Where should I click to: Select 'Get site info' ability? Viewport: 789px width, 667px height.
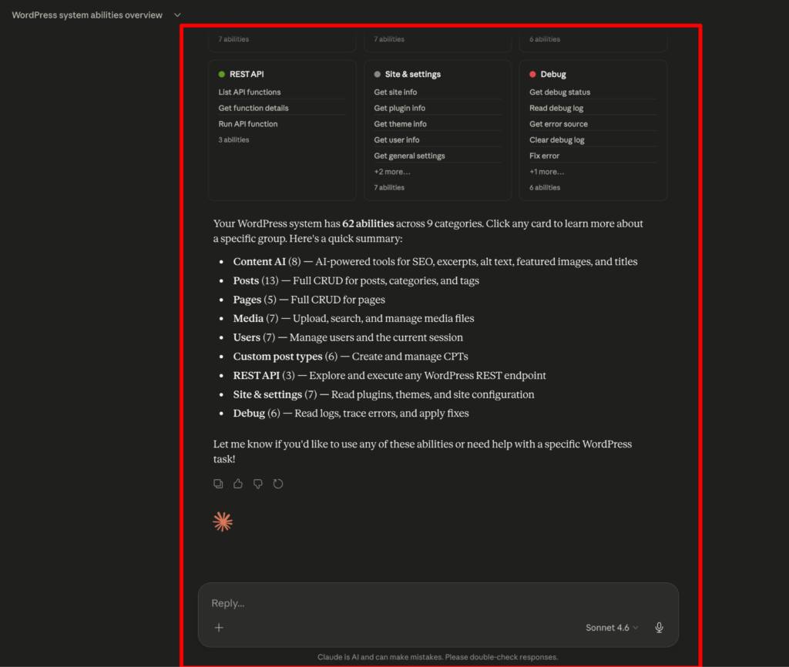[395, 92]
